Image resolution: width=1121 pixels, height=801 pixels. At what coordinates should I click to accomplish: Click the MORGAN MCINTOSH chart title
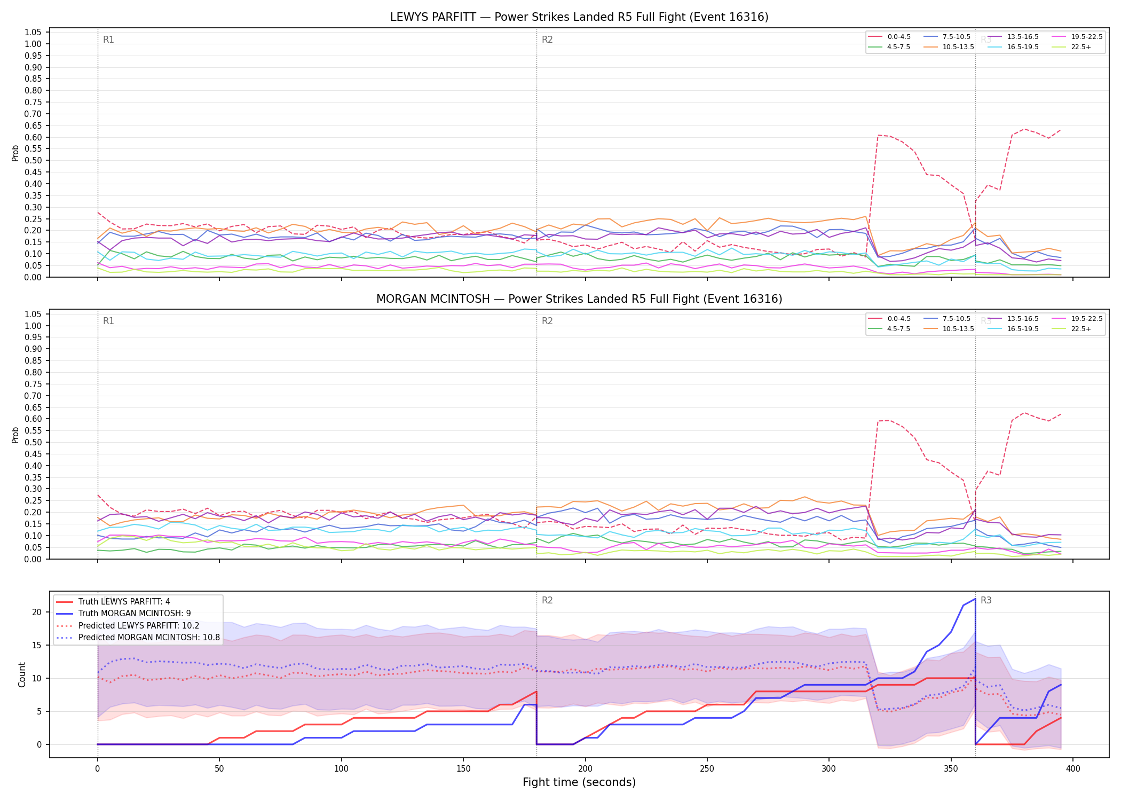point(579,299)
